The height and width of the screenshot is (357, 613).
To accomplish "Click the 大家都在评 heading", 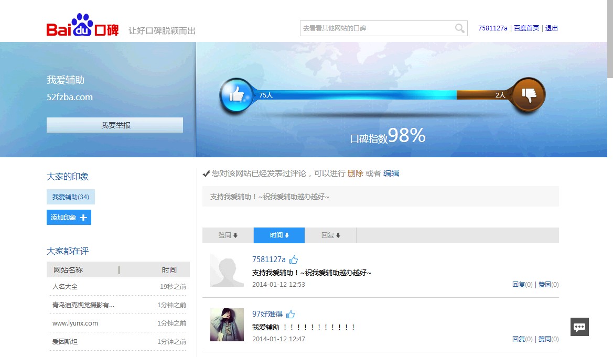I will click(x=68, y=251).
